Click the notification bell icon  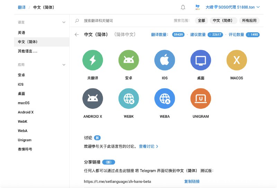pos(183,7)
